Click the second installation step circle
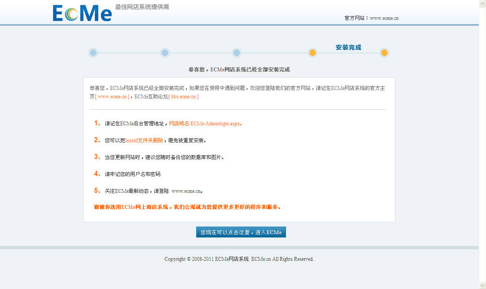The image size is (486, 289). click(165, 53)
